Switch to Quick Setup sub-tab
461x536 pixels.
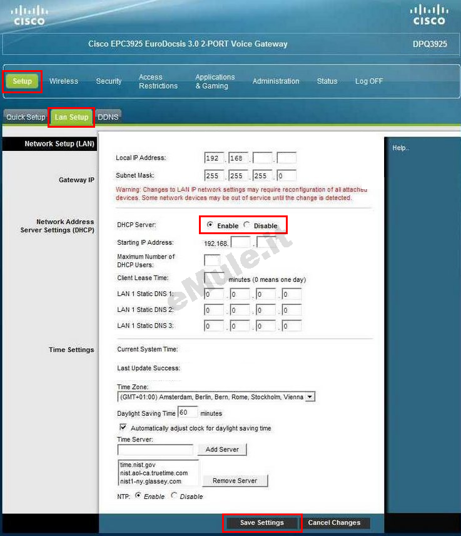click(x=26, y=117)
